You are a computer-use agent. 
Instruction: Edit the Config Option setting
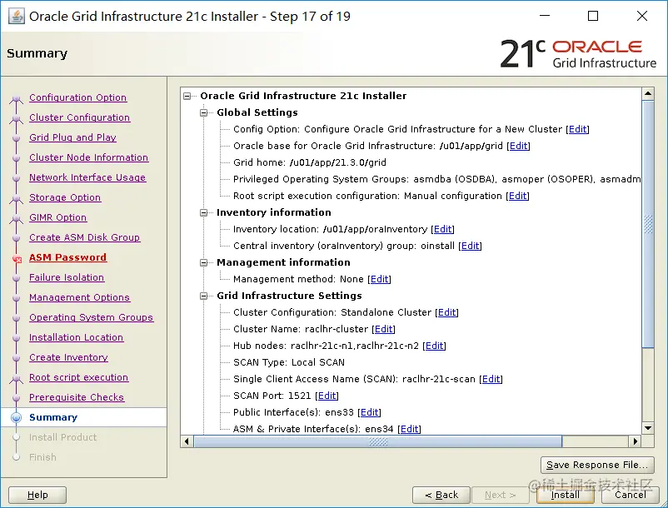tap(578, 129)
